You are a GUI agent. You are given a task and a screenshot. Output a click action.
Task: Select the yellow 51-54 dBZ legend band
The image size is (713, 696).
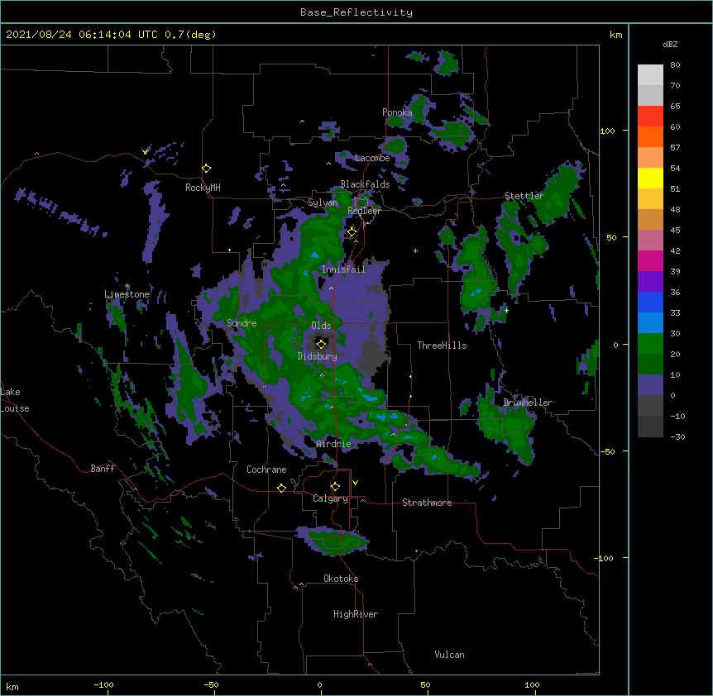(650, 178)
